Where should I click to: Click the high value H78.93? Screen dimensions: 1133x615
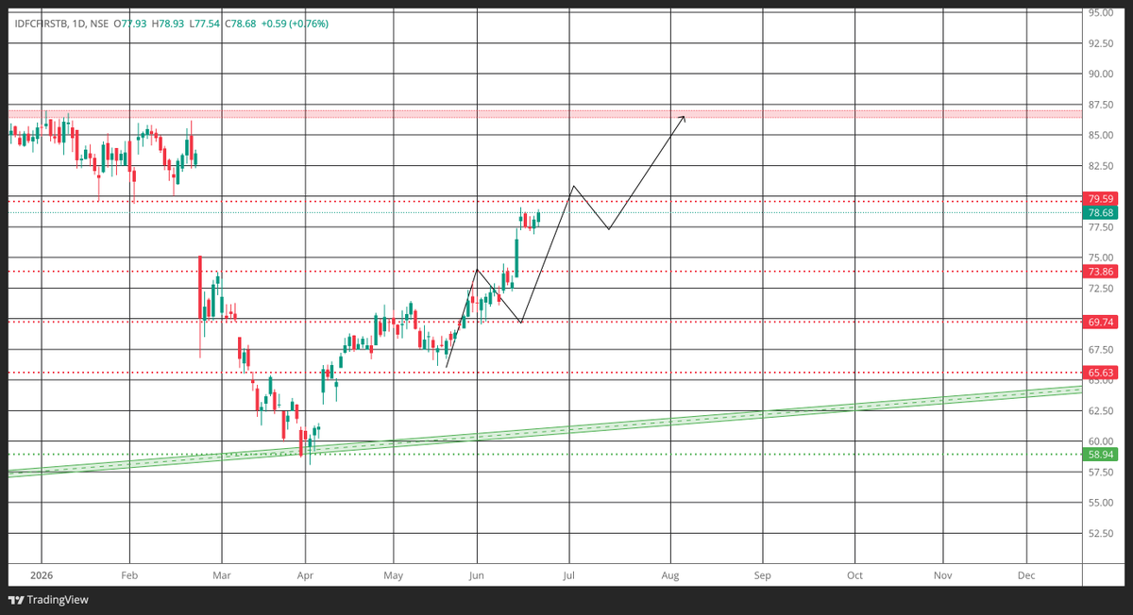pos(169,24)
